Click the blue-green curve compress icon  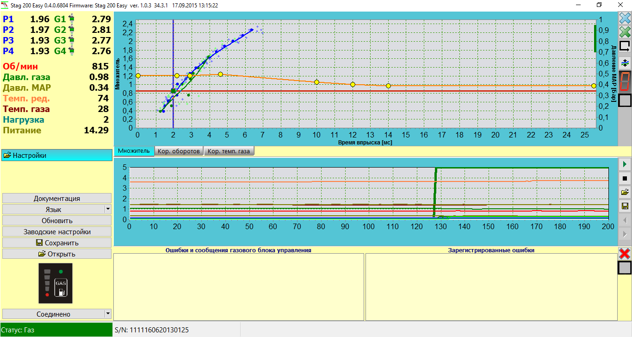pyautogui.click(x=625, y=62)
